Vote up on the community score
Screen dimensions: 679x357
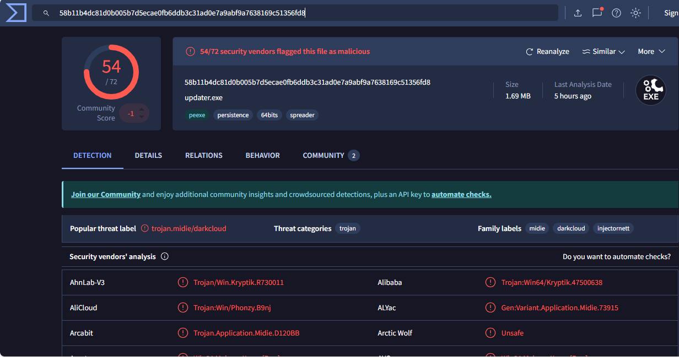[142, 109]
